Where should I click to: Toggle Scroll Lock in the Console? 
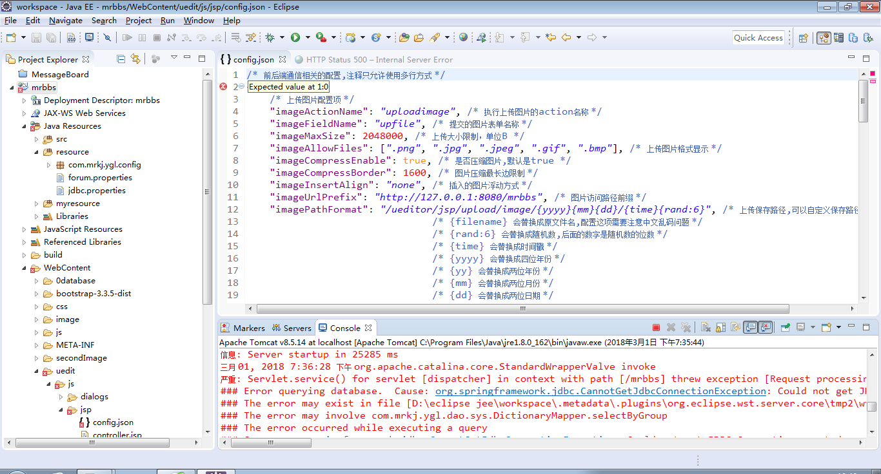[720, 327]
